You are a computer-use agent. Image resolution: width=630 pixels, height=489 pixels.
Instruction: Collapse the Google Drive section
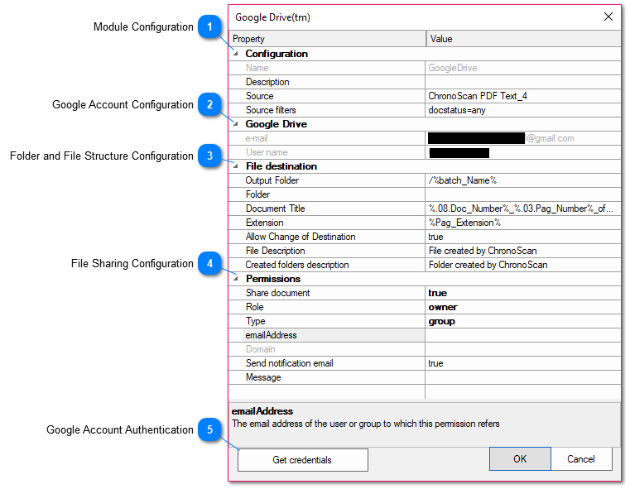(x=236, y=124)
